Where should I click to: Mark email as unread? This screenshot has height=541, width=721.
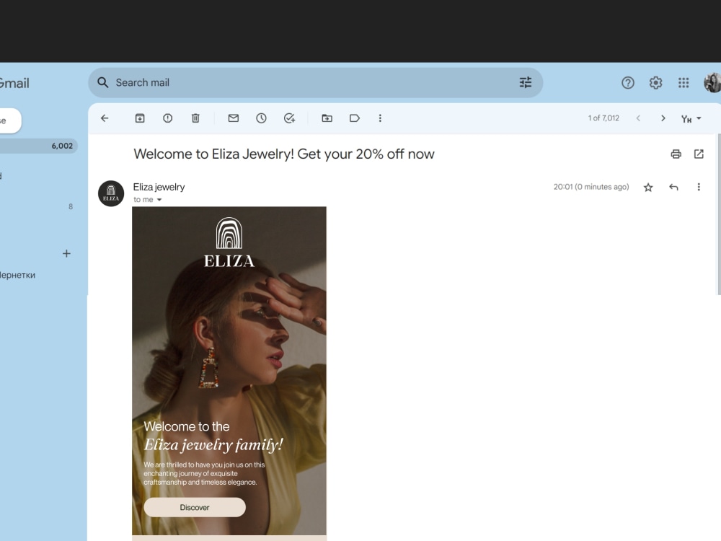click(x=233, y=118)
